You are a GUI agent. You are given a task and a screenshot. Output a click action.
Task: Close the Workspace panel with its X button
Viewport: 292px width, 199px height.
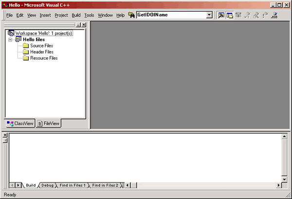pyautogui.click(x=84, y=25)
